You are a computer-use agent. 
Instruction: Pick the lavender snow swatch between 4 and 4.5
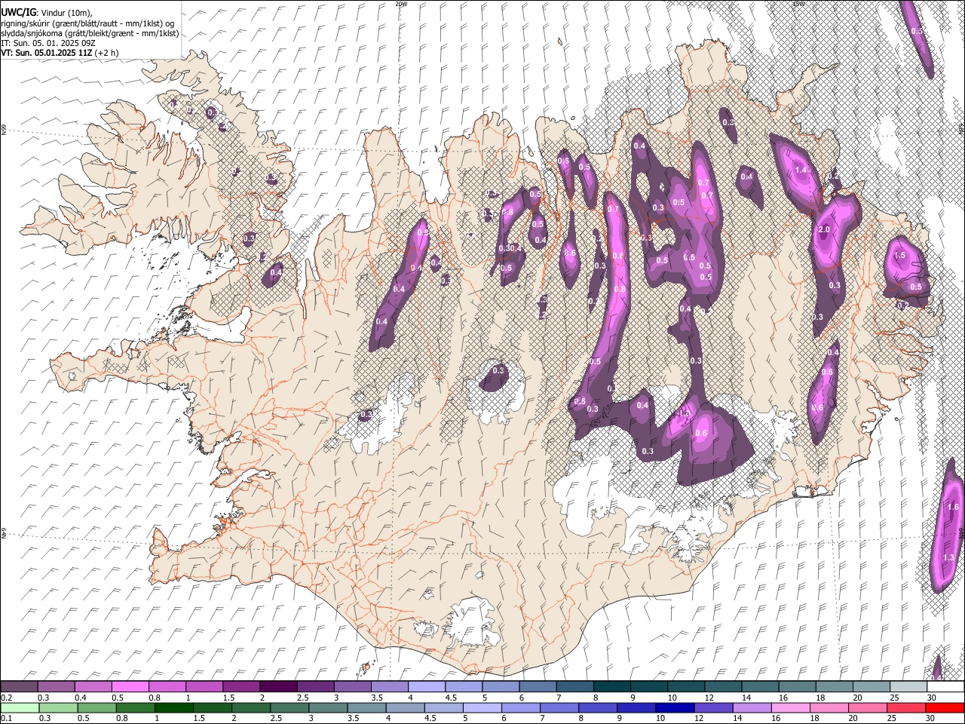(426, 687)
